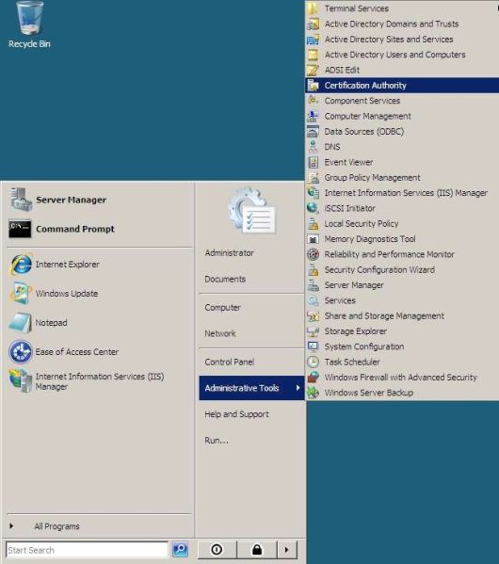Click Windows Firewall with Advanced Security icon

click(313, 378)
